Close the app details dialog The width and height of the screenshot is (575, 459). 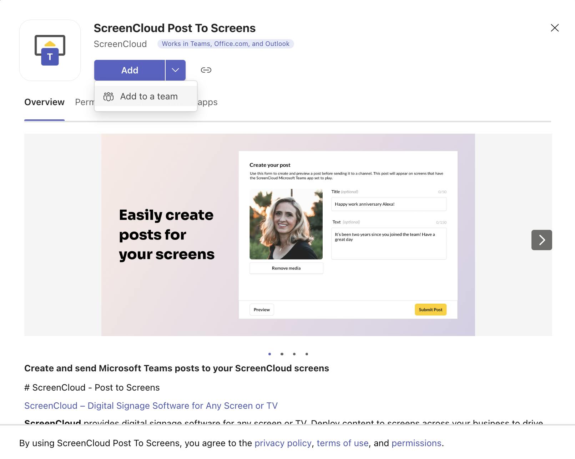[x=555, y=28]
